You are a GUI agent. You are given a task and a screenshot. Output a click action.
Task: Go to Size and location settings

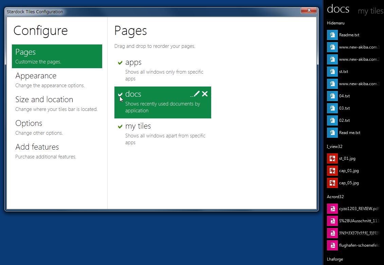click(57, 104)
